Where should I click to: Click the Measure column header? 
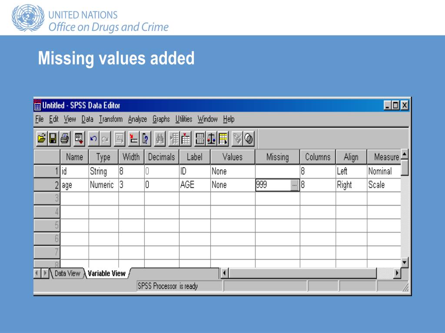(384, 157)
